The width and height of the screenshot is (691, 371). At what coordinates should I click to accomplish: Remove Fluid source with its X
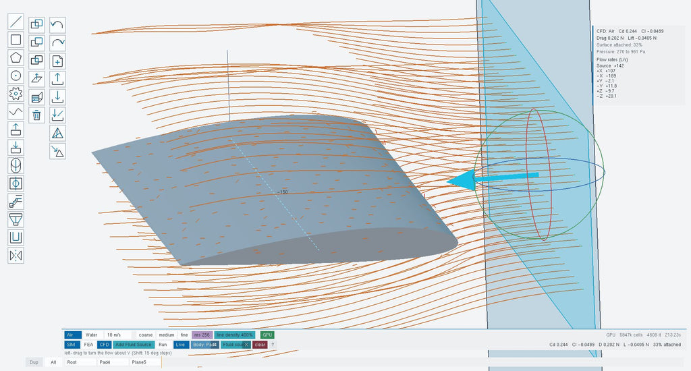[x=247, y=345]
